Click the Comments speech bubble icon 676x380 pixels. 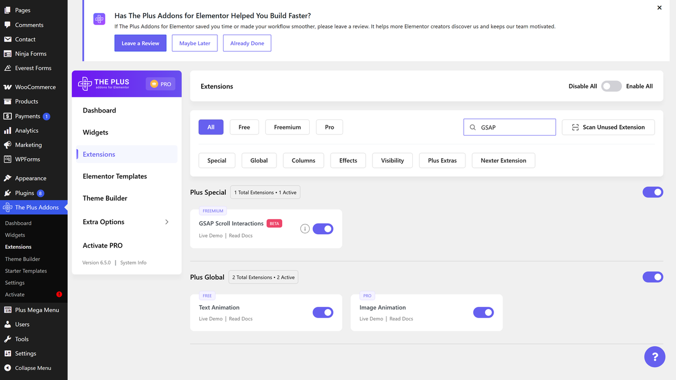(x=7, y=25)
